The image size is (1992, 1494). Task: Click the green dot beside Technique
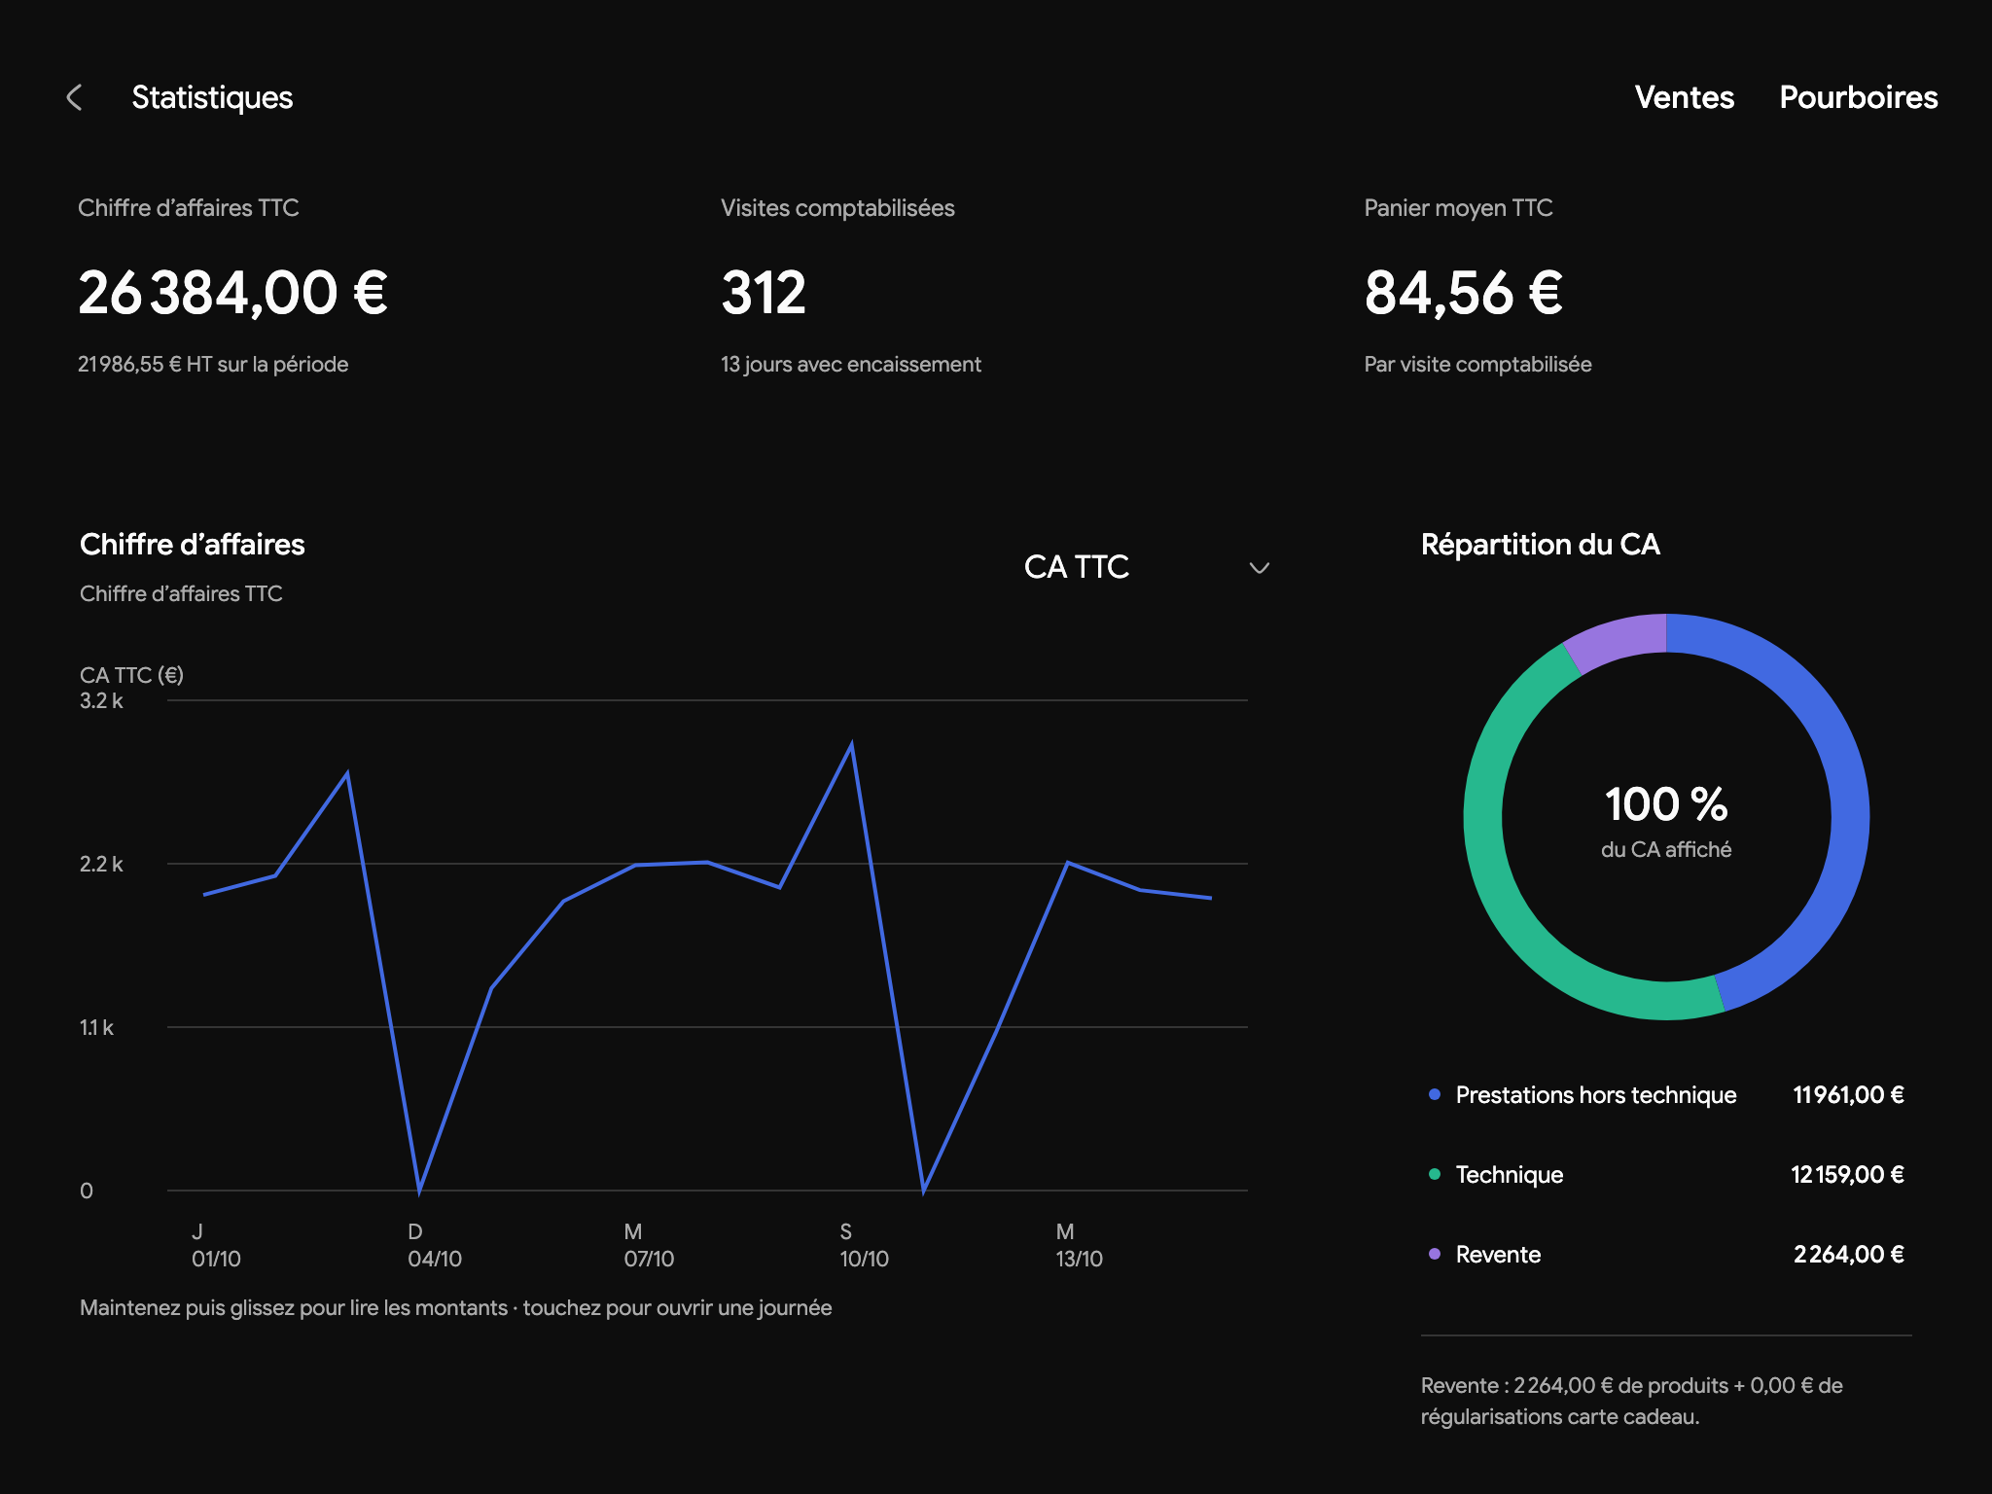click(1434, 1174)
